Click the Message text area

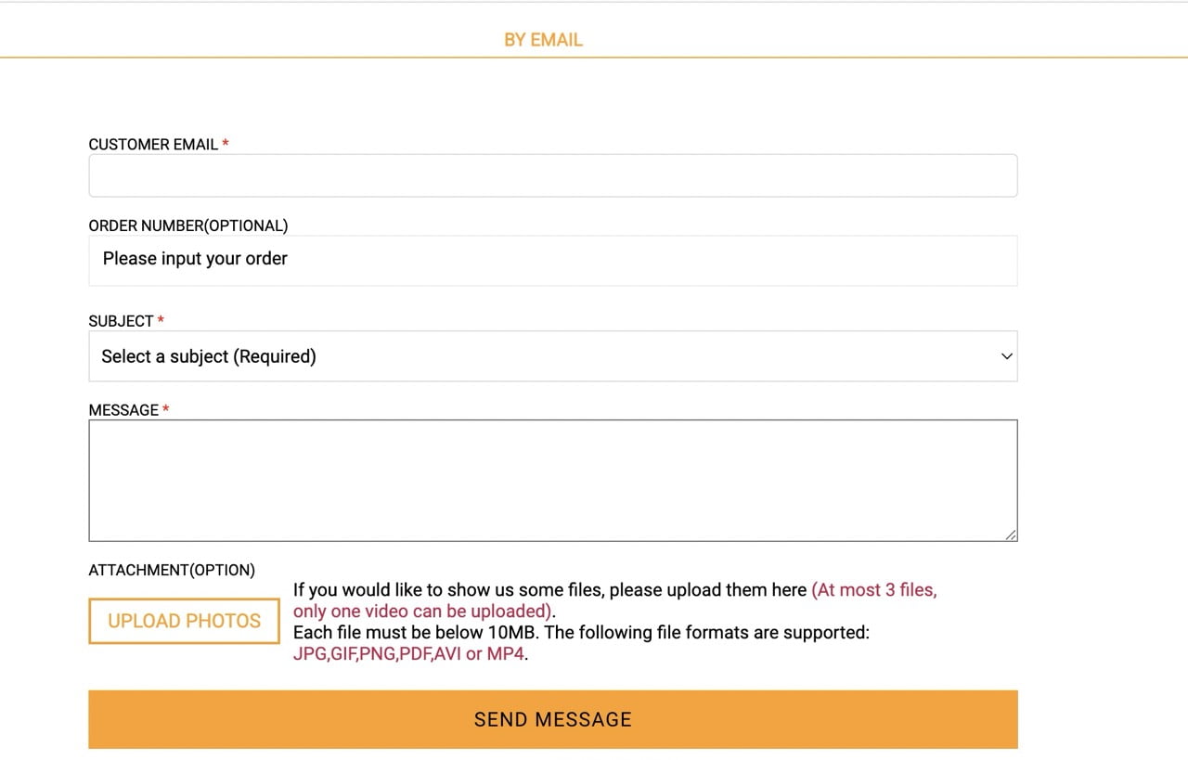click(x=553, y=480)
